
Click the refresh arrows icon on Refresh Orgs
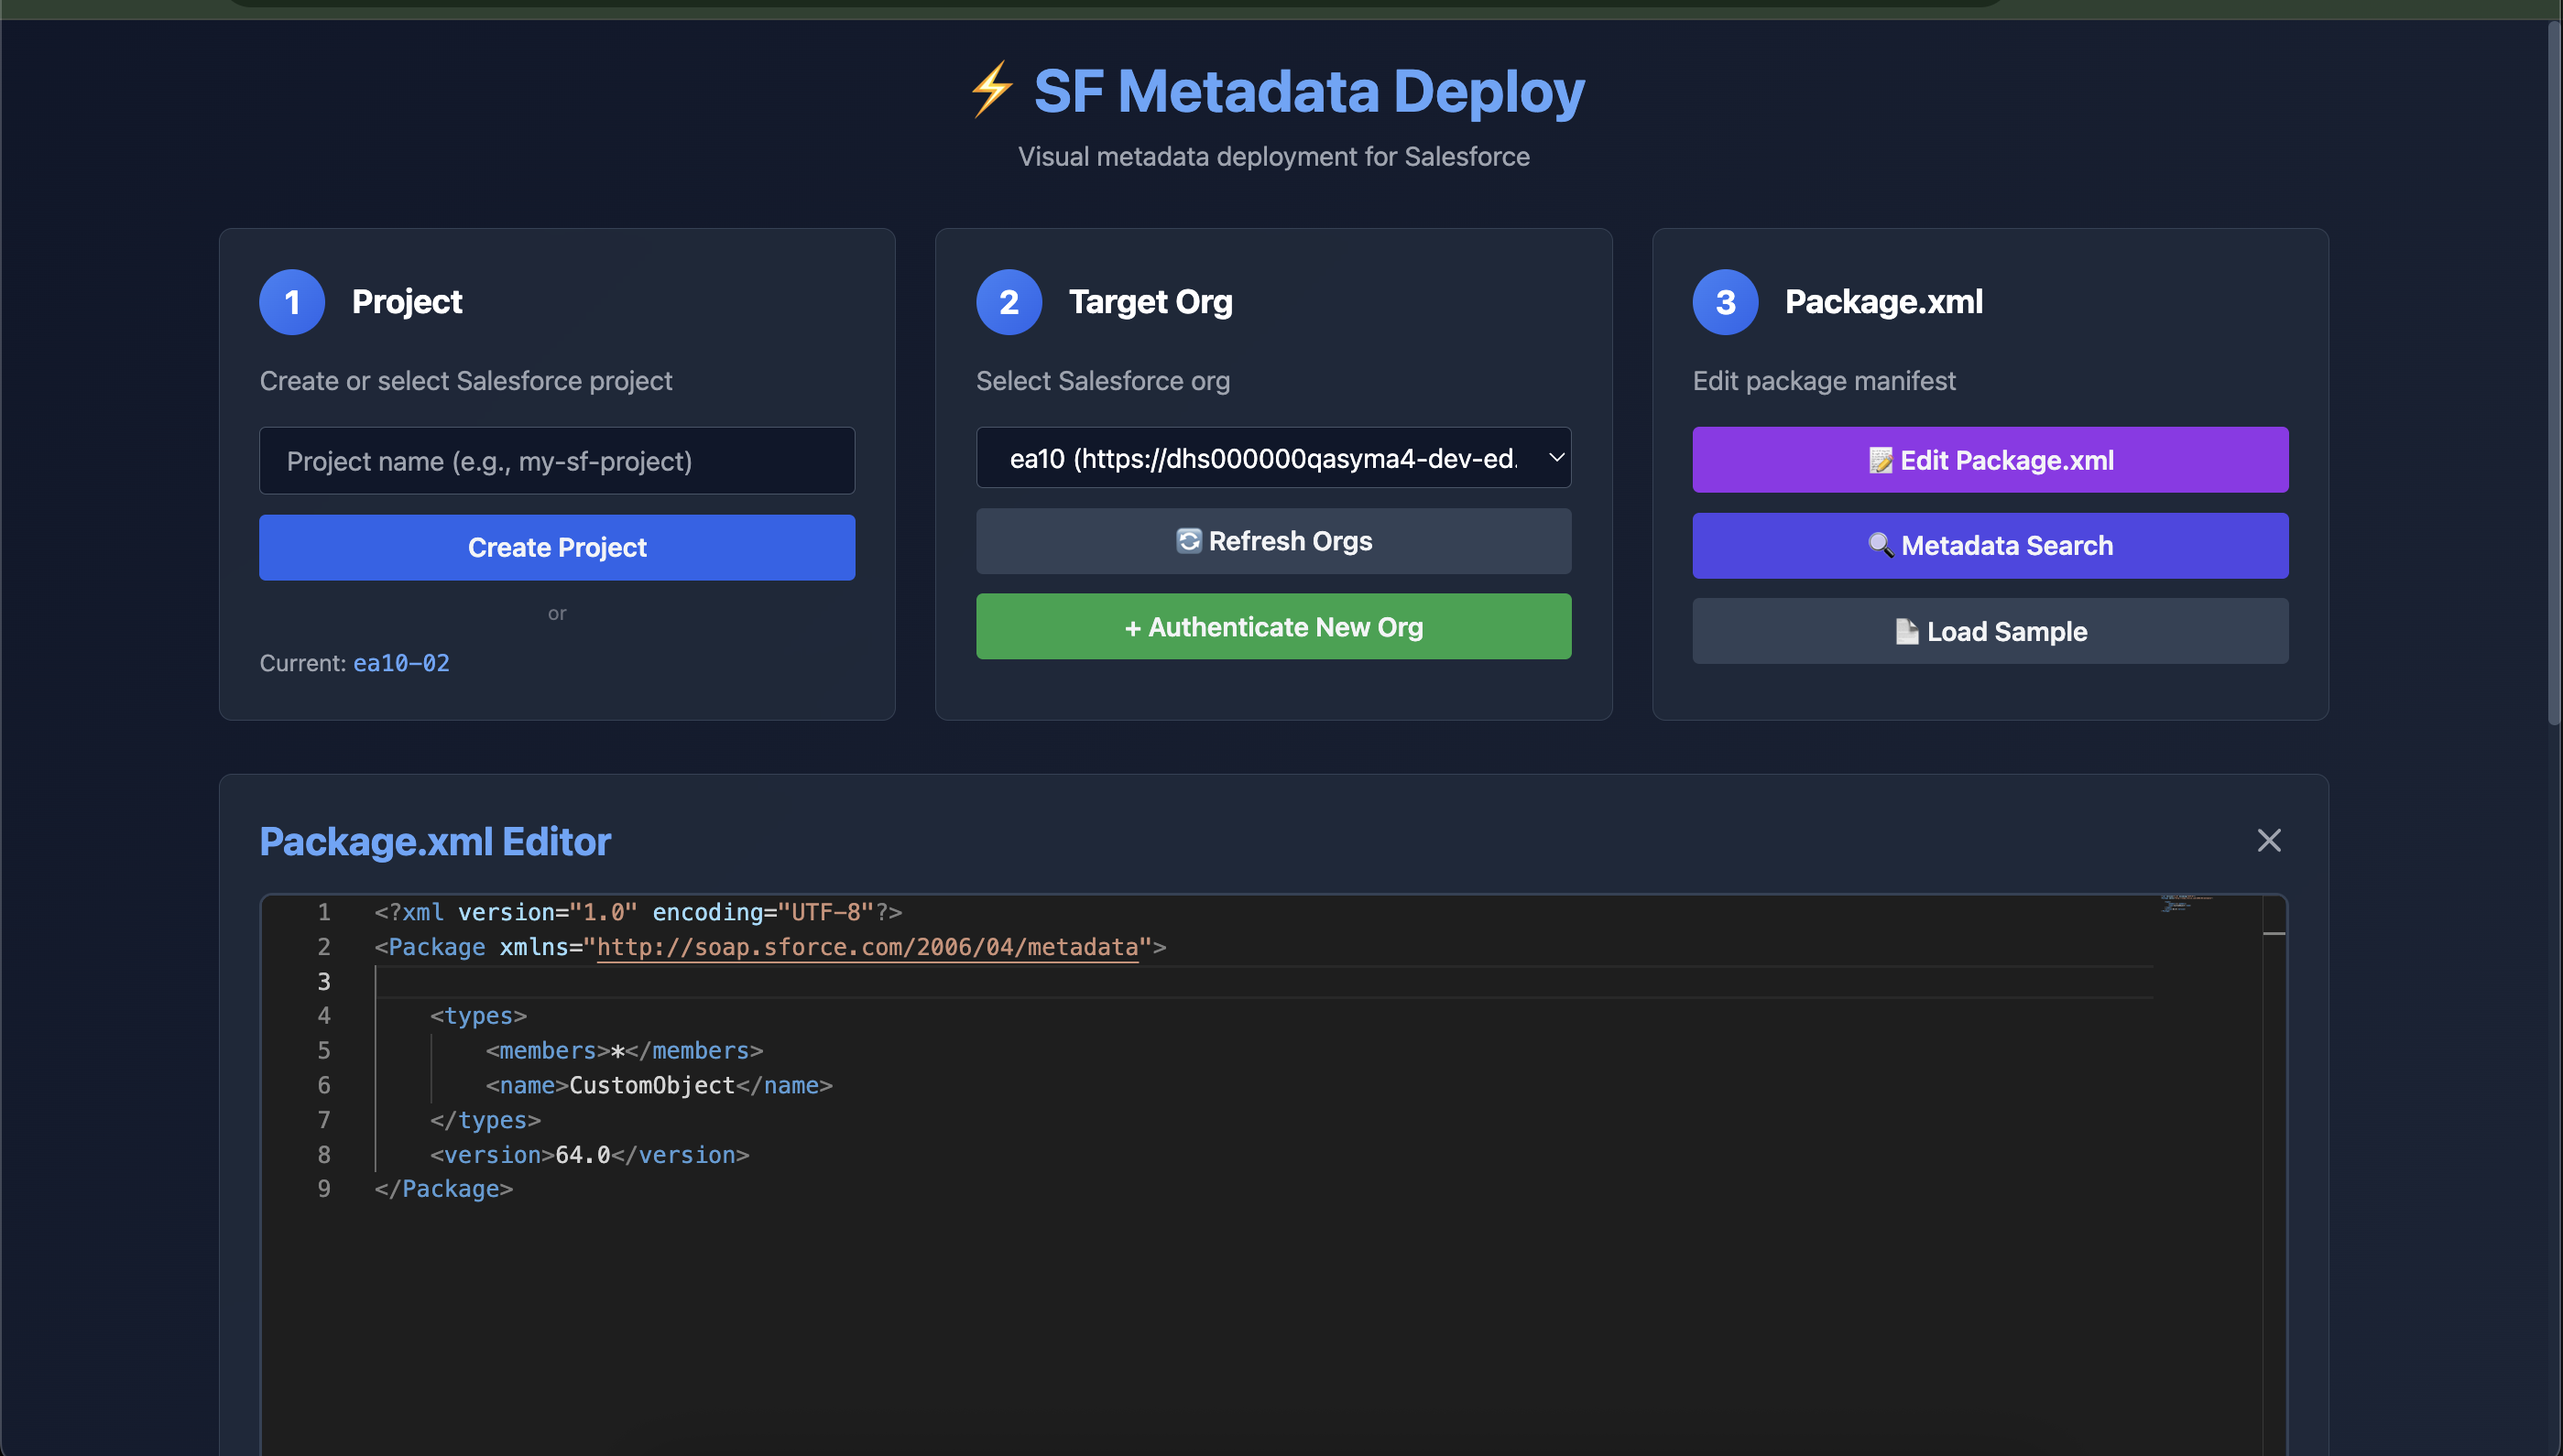[x=1188, y=541]
